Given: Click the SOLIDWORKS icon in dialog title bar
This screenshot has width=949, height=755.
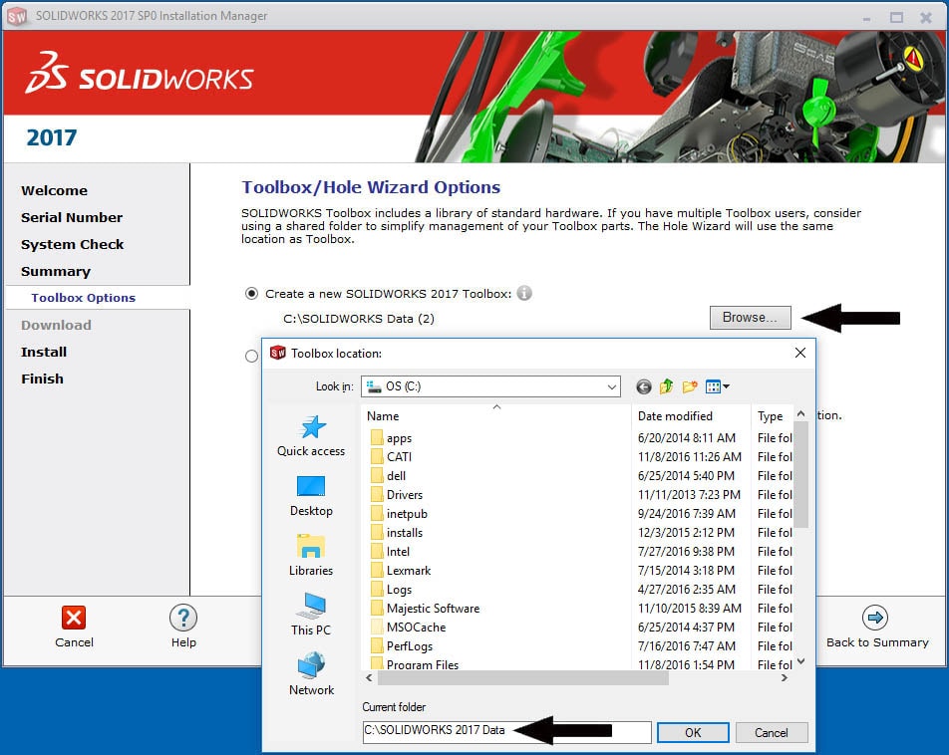Looking at the screenshot, I should point(278,353).
